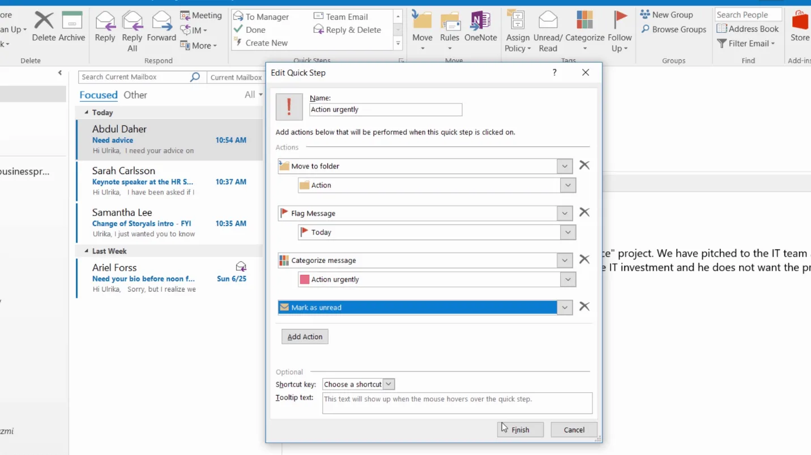Open the email from Abdul Daher

(x=169, y=140)
